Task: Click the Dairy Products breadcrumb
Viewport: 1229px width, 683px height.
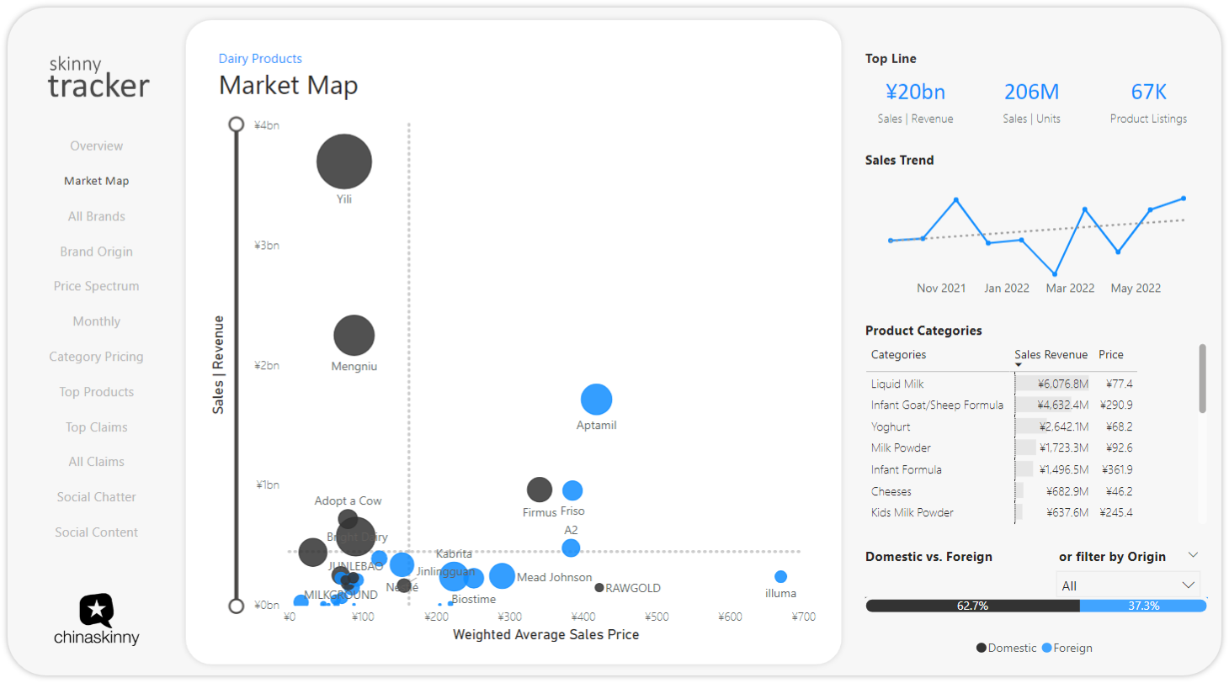Action: coord(260,59)
